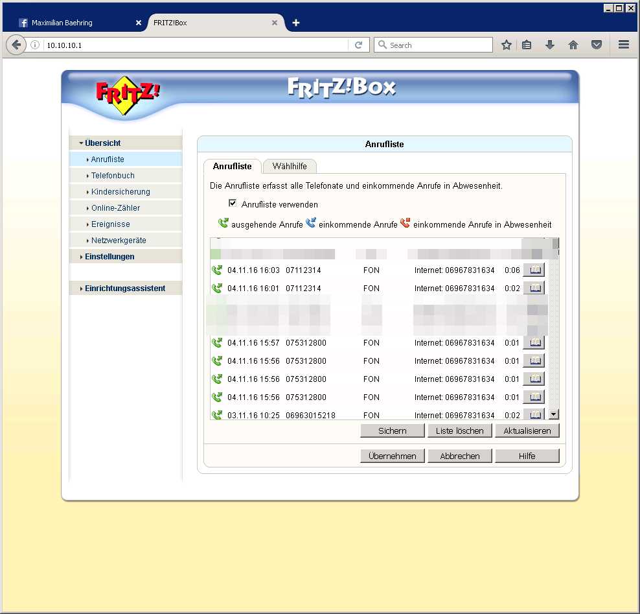
Task: Open the Firefox hamburger menu
Action: (624, 45)
